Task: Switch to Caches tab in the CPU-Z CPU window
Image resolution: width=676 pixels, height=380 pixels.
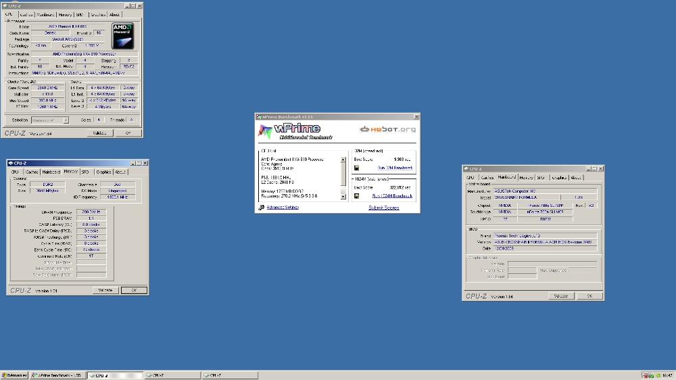Action: pos(26,15)
